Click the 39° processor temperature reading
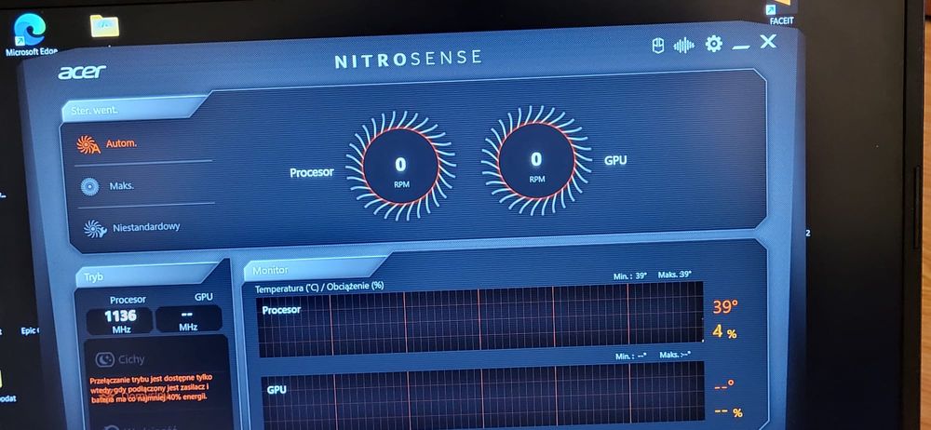This screenshot has height=430, width=931. [725, 306]
